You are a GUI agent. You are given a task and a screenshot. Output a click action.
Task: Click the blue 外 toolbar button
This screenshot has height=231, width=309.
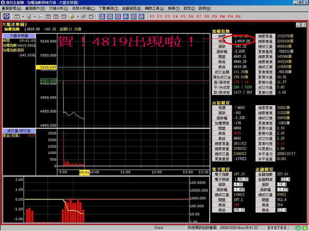(126, 16)
